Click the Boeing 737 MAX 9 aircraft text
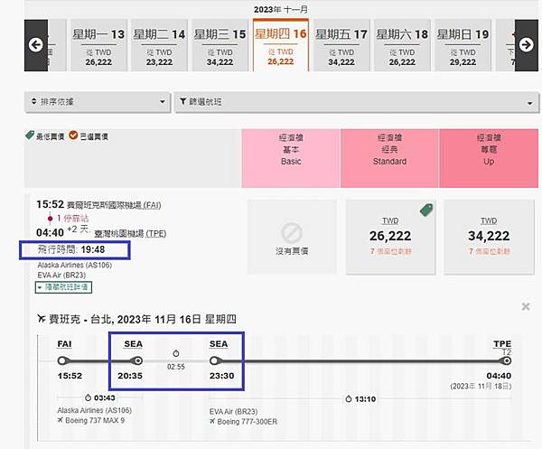542x449 pixels. coord(95,420)
